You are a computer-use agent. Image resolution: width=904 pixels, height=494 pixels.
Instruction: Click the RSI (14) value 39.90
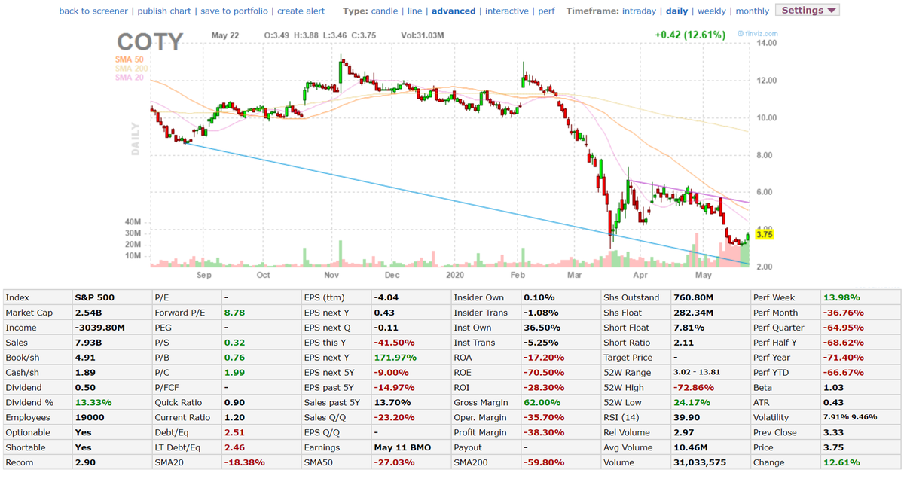tap(687, 418)
